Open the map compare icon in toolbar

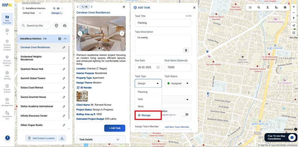(x=250, y=7)
